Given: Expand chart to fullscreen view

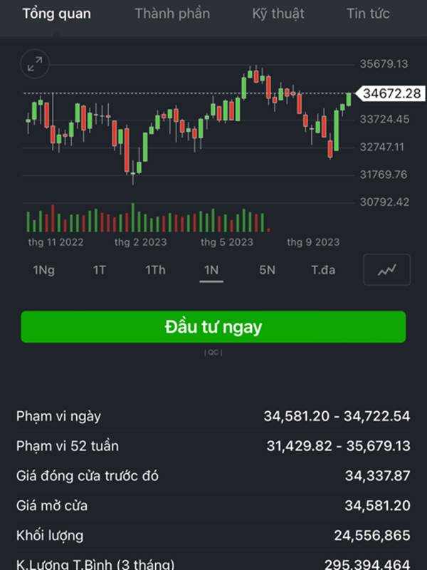Looking at the screenshot, I should click(34, 64).
